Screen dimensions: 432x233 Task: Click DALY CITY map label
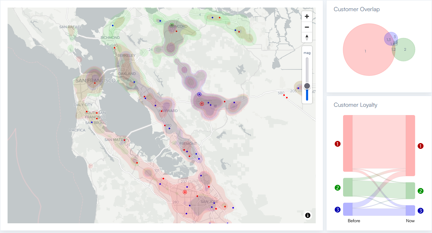[x=83, y=105]
